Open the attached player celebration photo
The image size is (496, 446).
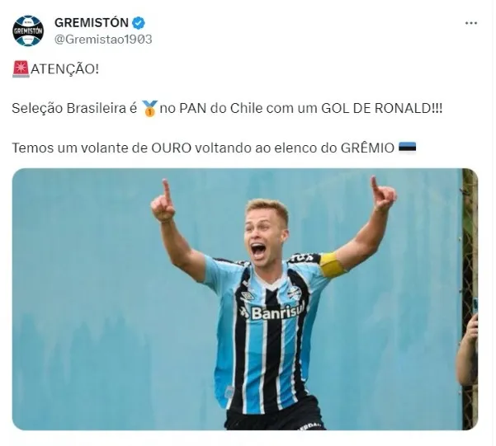(245, 299)
